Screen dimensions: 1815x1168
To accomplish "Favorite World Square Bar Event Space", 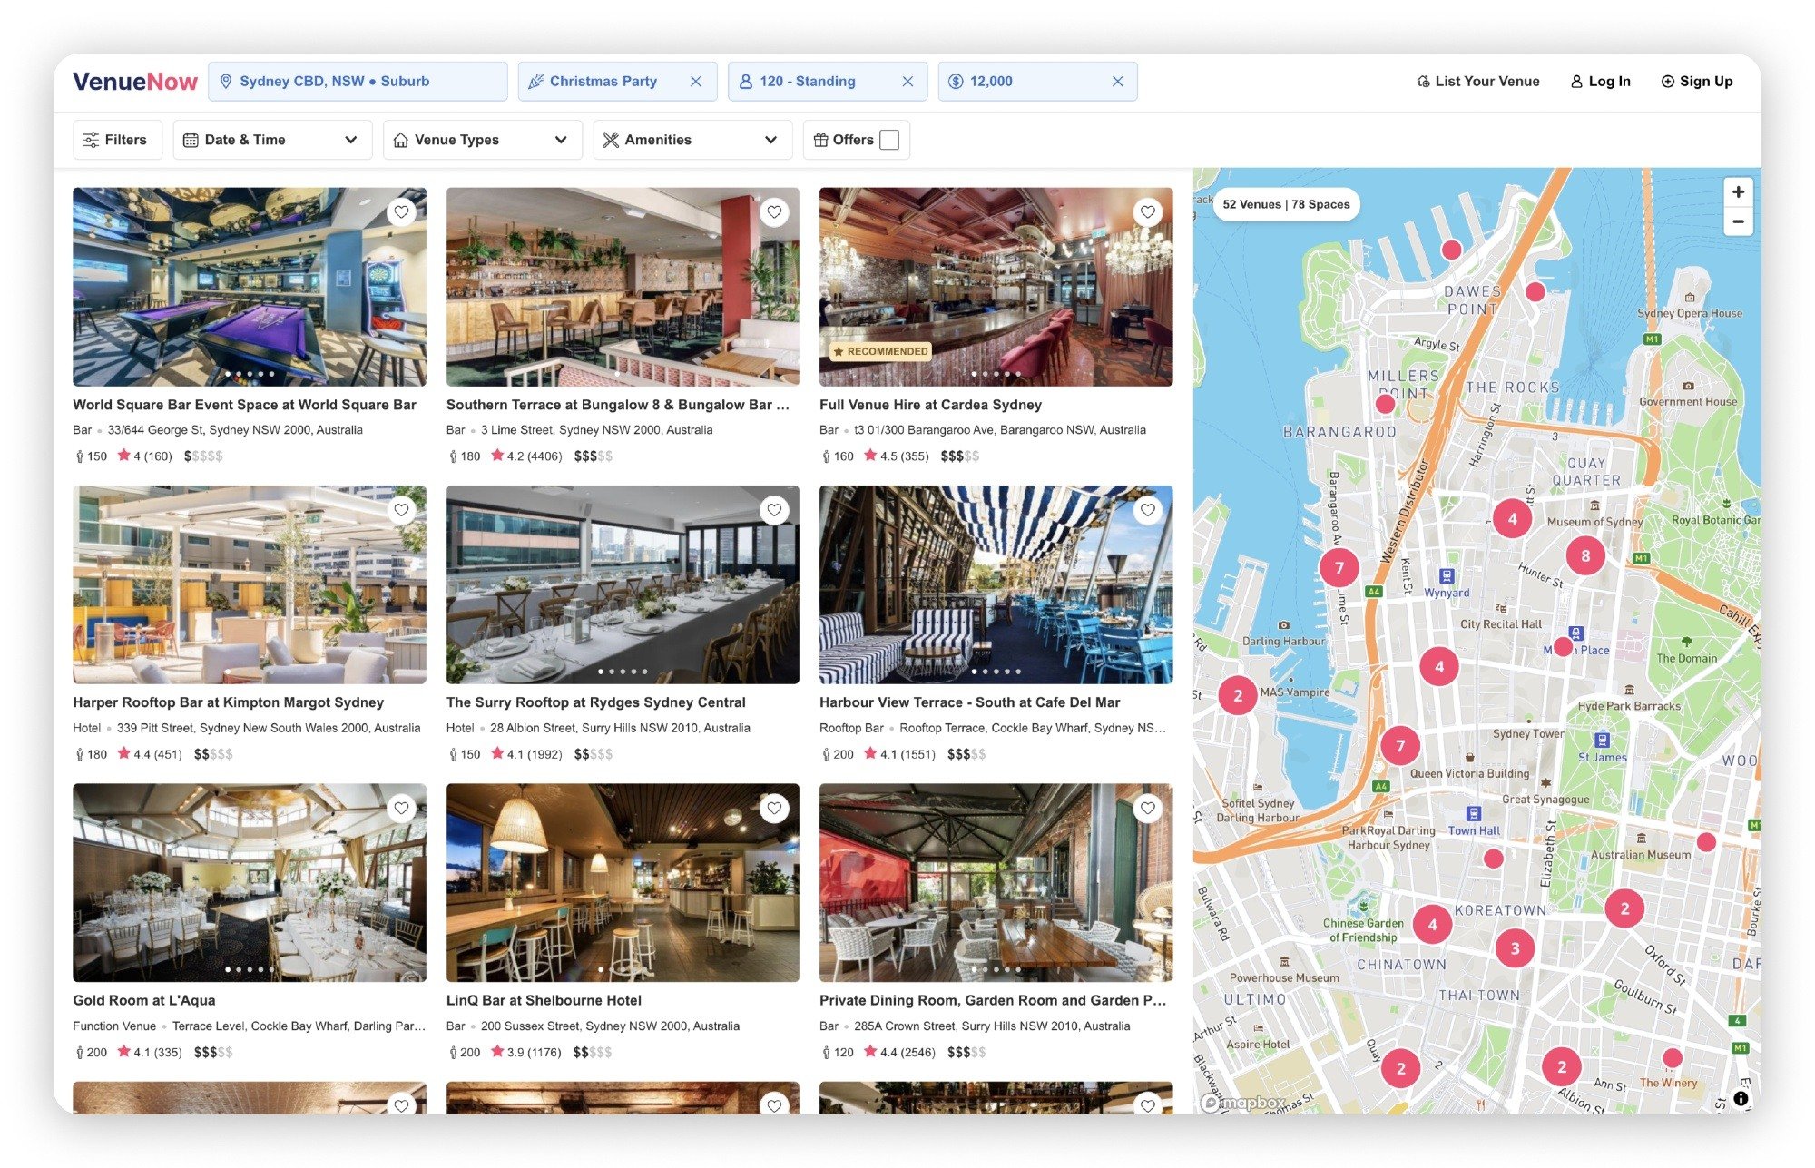I will tap(401, 212).
